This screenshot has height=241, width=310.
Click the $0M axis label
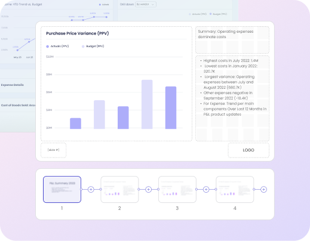(49, 128)
